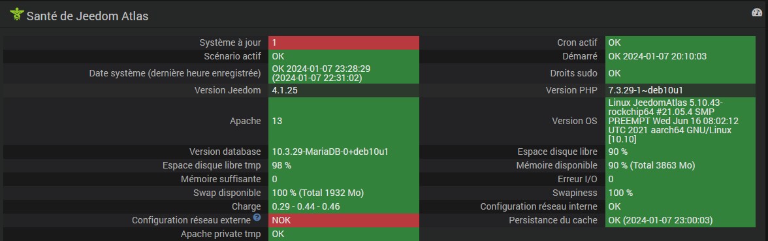Select the Apache 13 value cell
Screen dimensions: 768x241
pyautogui.click(x=344, y=121)
